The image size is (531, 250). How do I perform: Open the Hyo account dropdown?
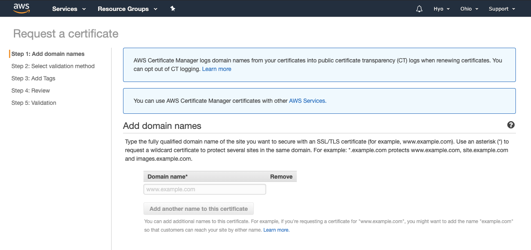point(441,9)
